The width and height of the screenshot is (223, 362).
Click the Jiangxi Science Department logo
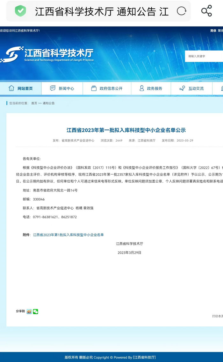point(47,54)
